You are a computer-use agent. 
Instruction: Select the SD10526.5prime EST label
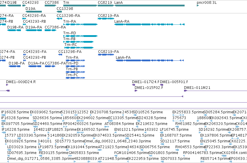[x=148, y=112]
